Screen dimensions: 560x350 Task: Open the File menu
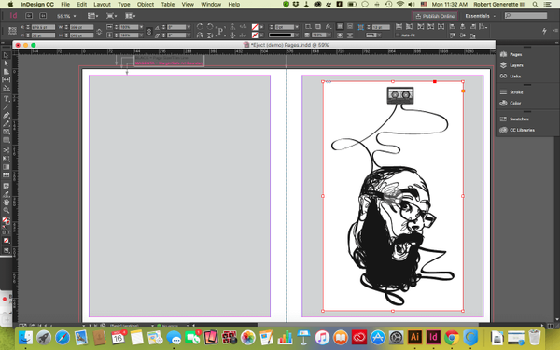[65, 5]
